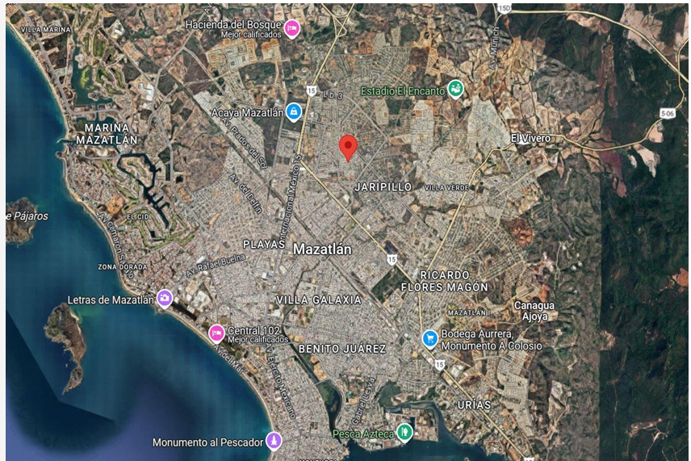Click the Villa Galaxia district label
Screen dimensions: 691x461
pos(319,300)
